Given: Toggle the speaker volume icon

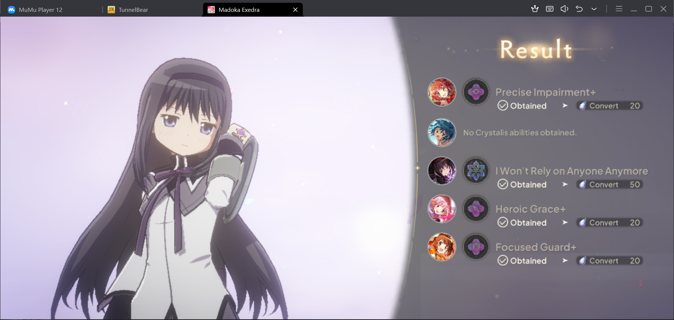Looking at the screenshot, I should pos(565,9).
